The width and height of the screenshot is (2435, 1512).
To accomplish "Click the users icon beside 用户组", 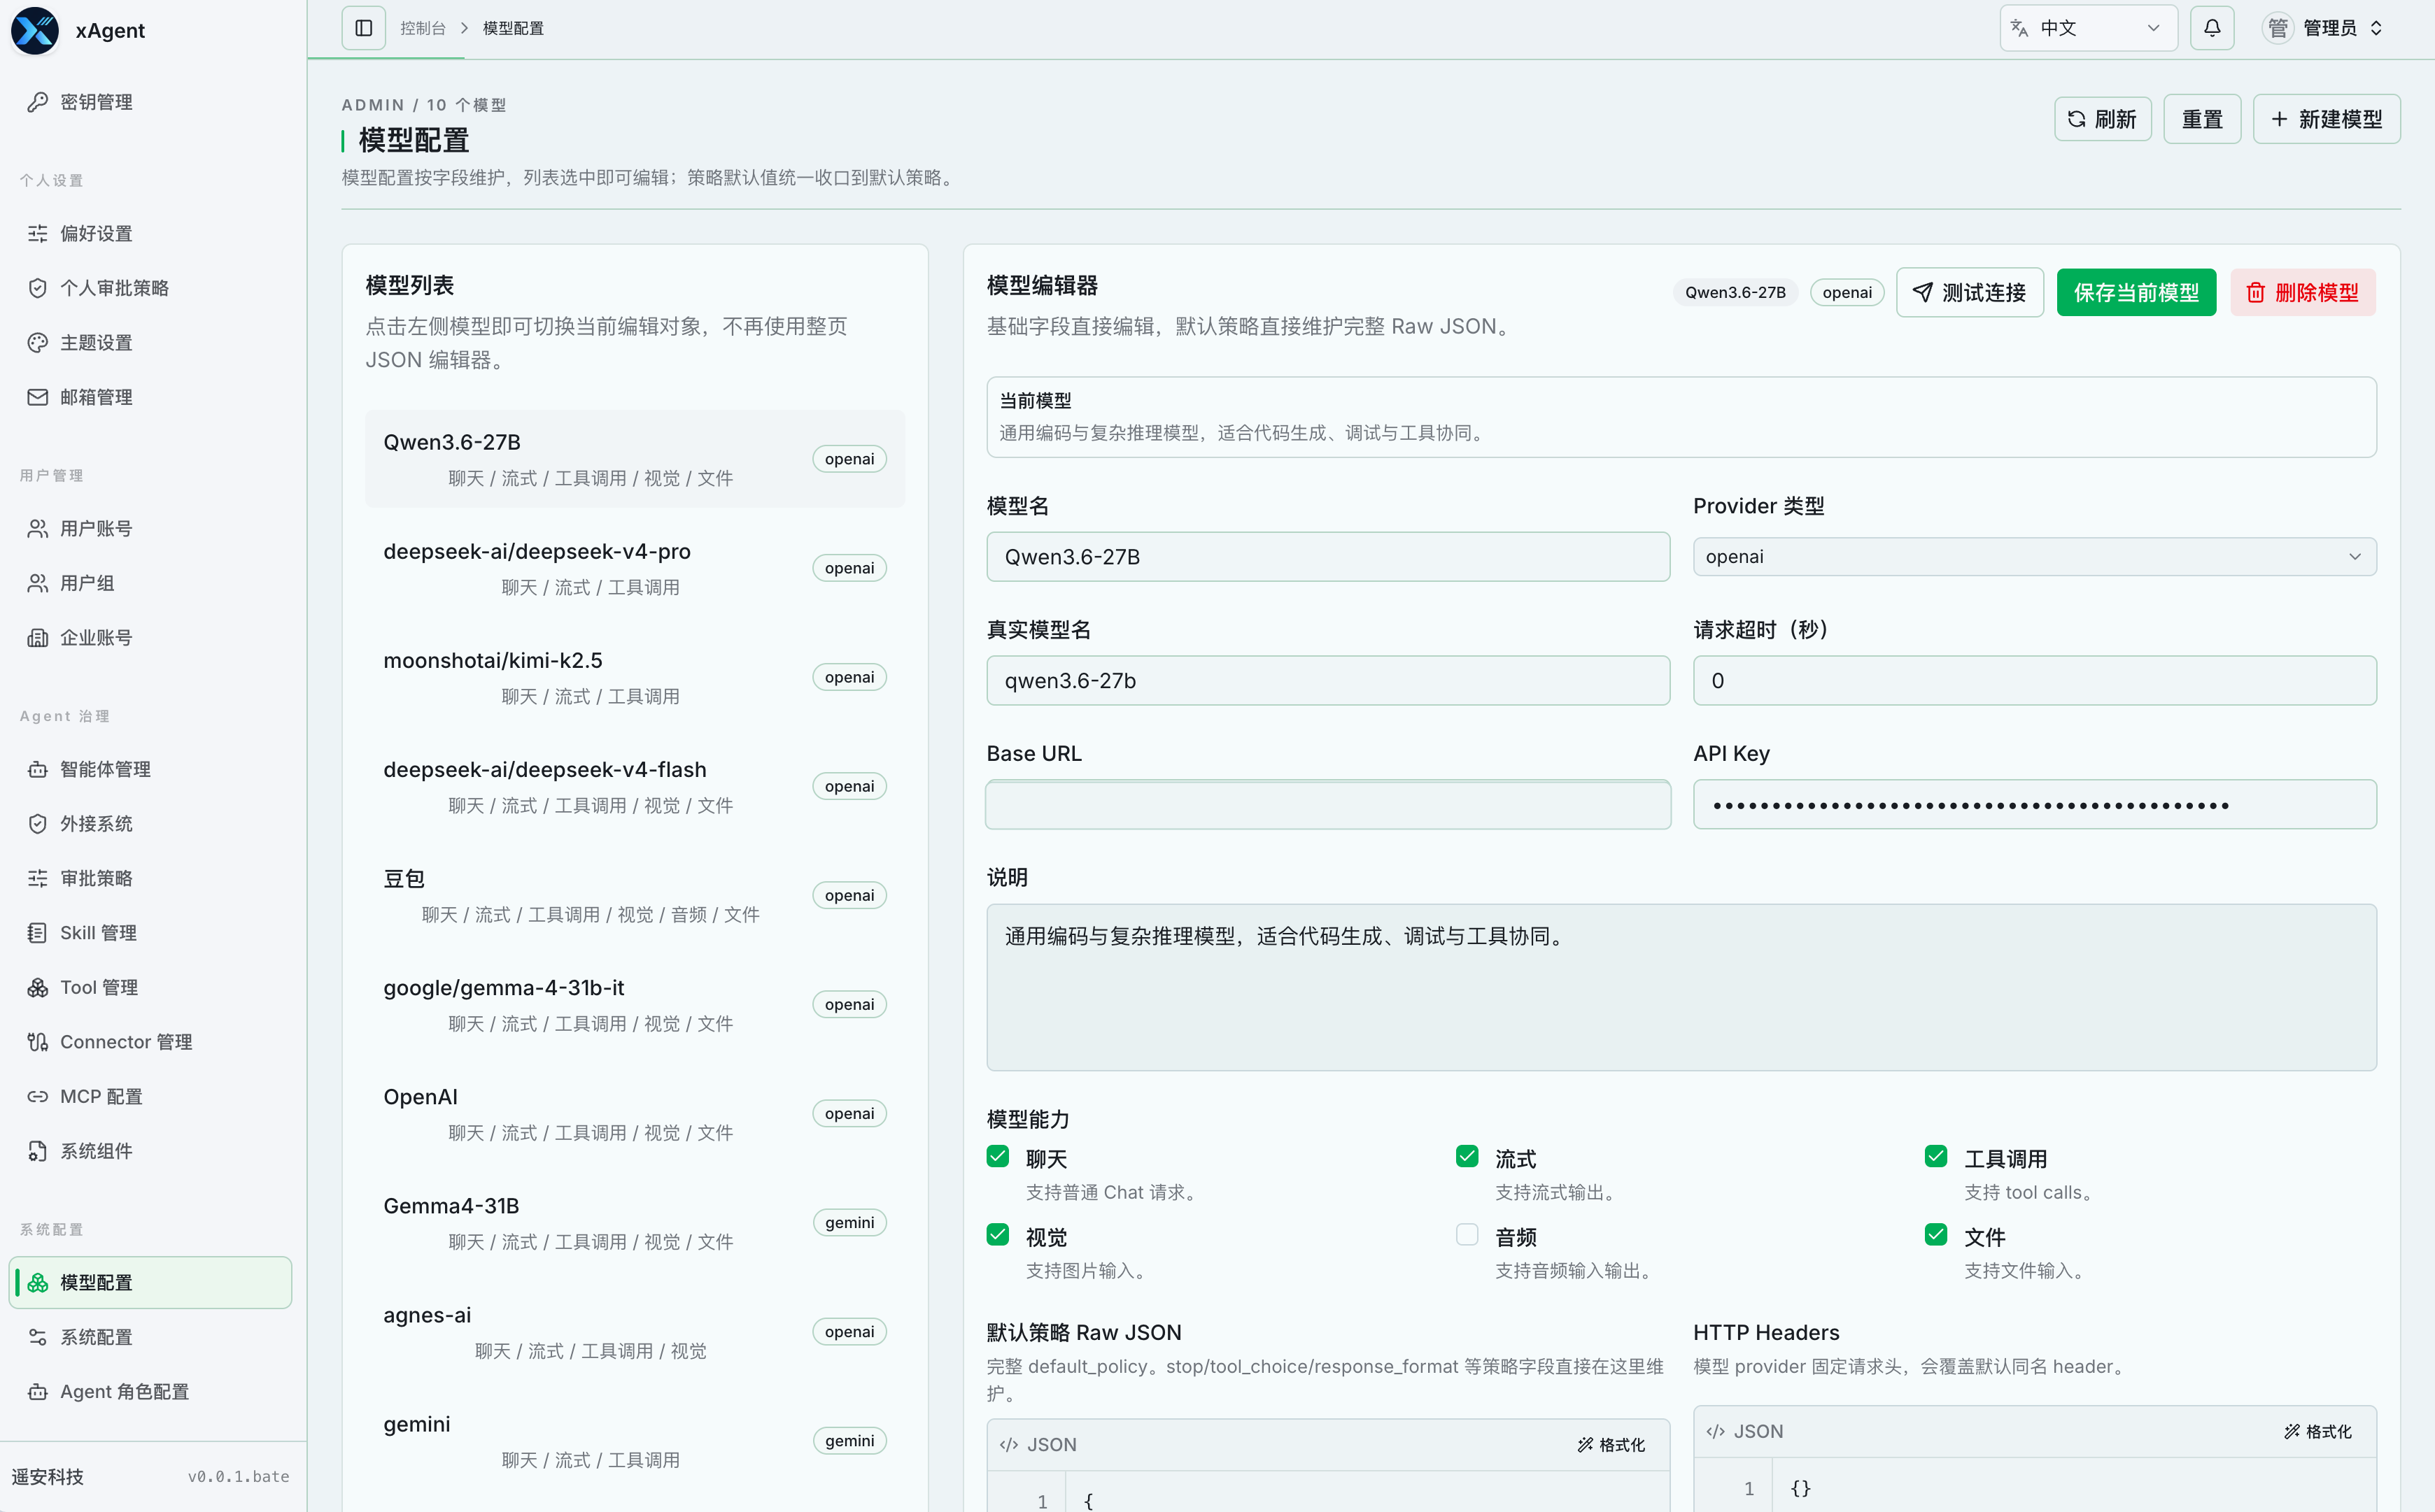I will [x=38, y=583].
